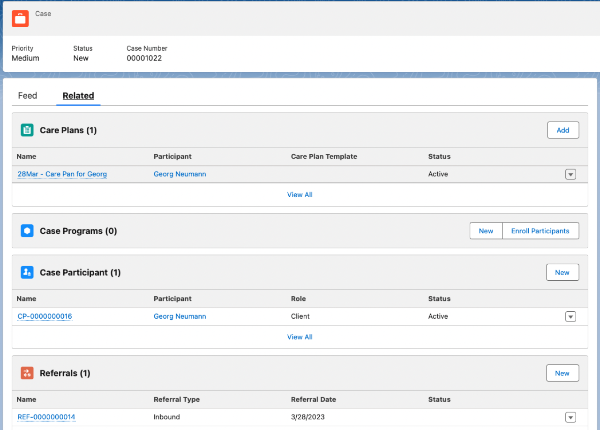Click the Care Plans clipboard icon
Screen dimensions: 600x430
27,130
